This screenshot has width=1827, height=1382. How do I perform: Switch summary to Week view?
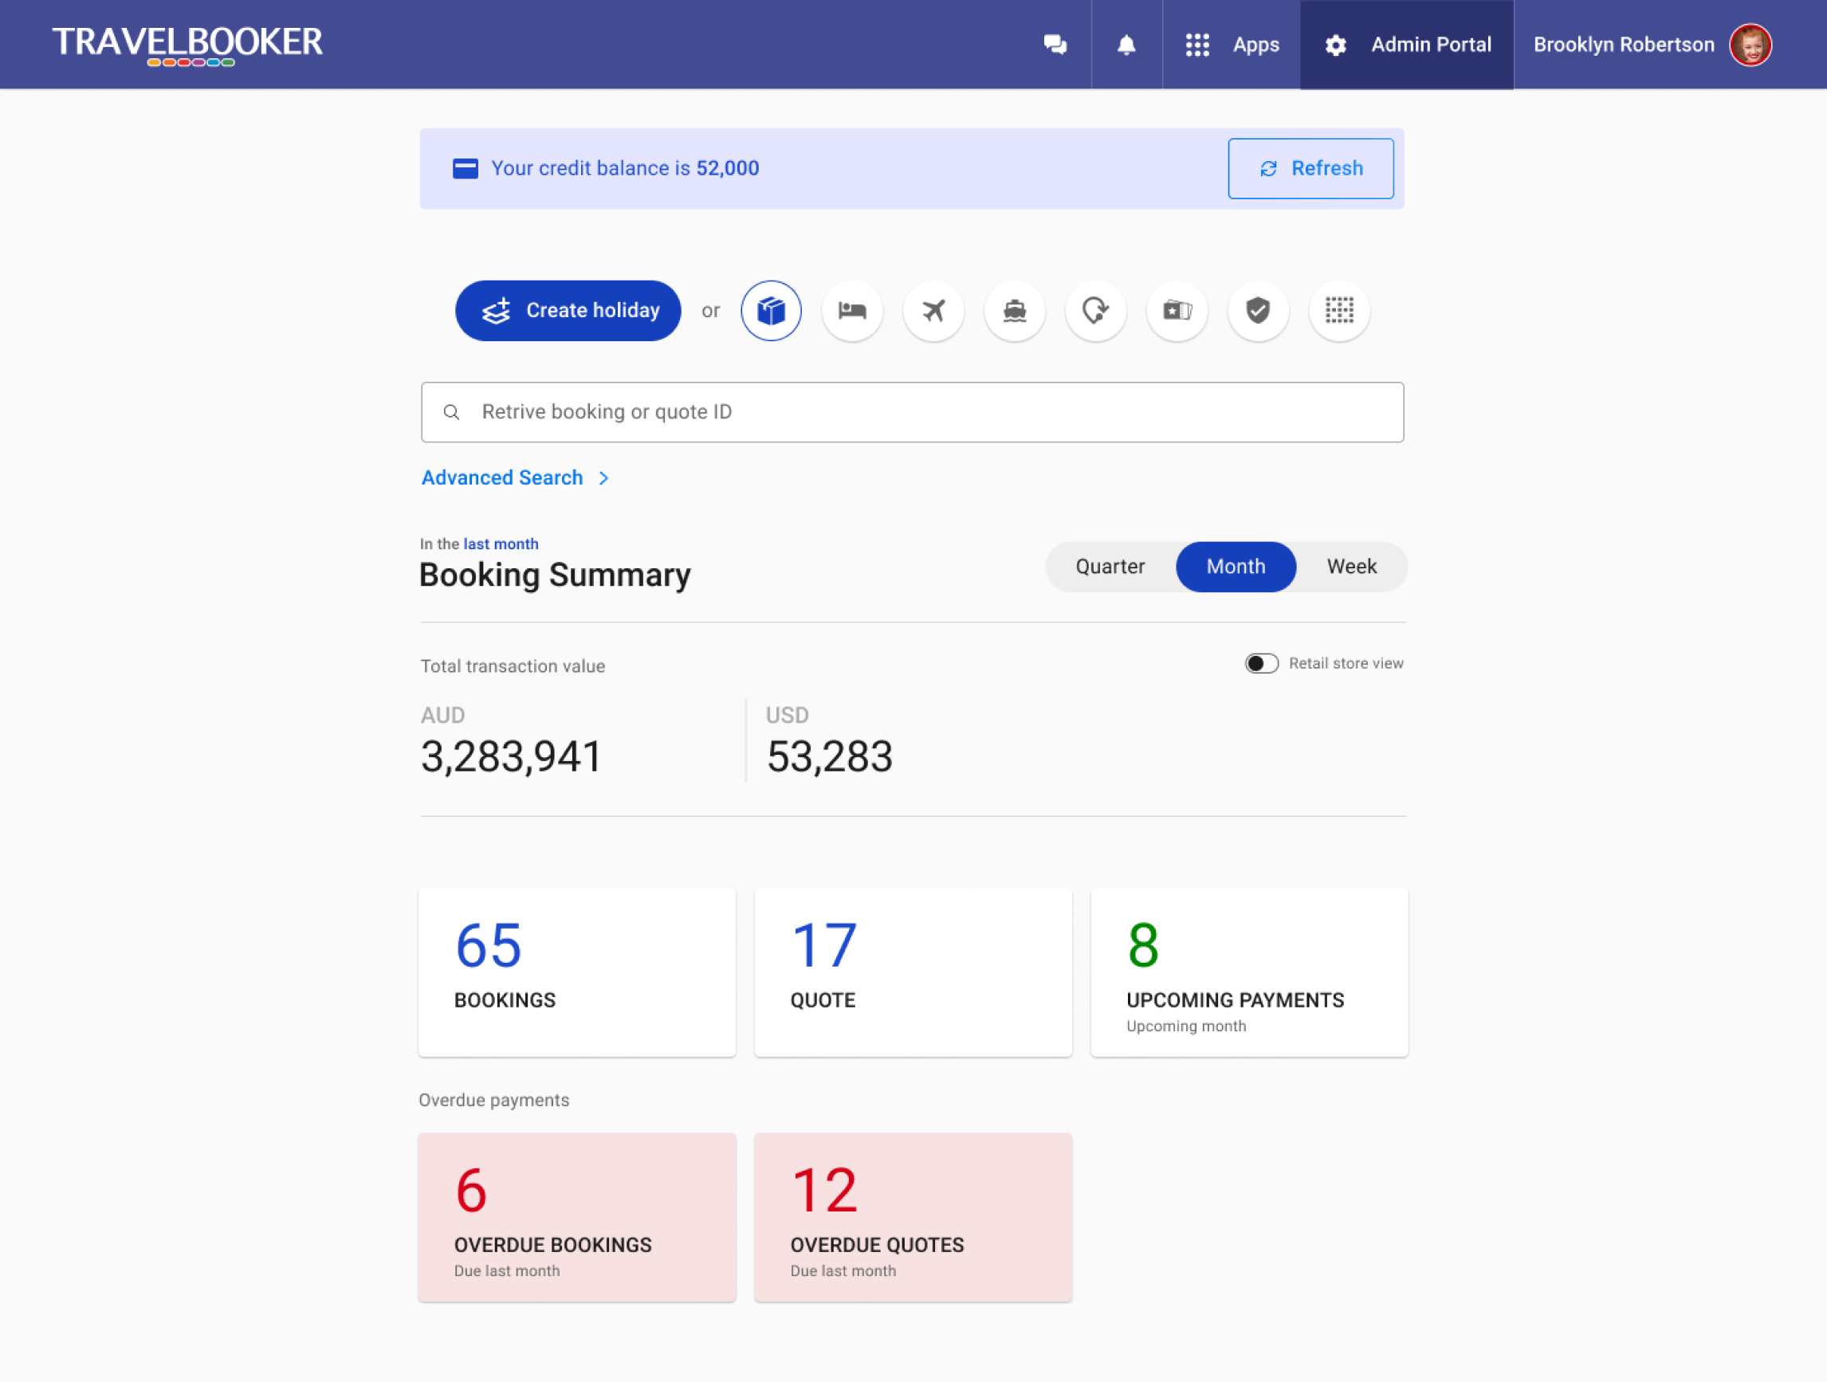coord(1351,567)
